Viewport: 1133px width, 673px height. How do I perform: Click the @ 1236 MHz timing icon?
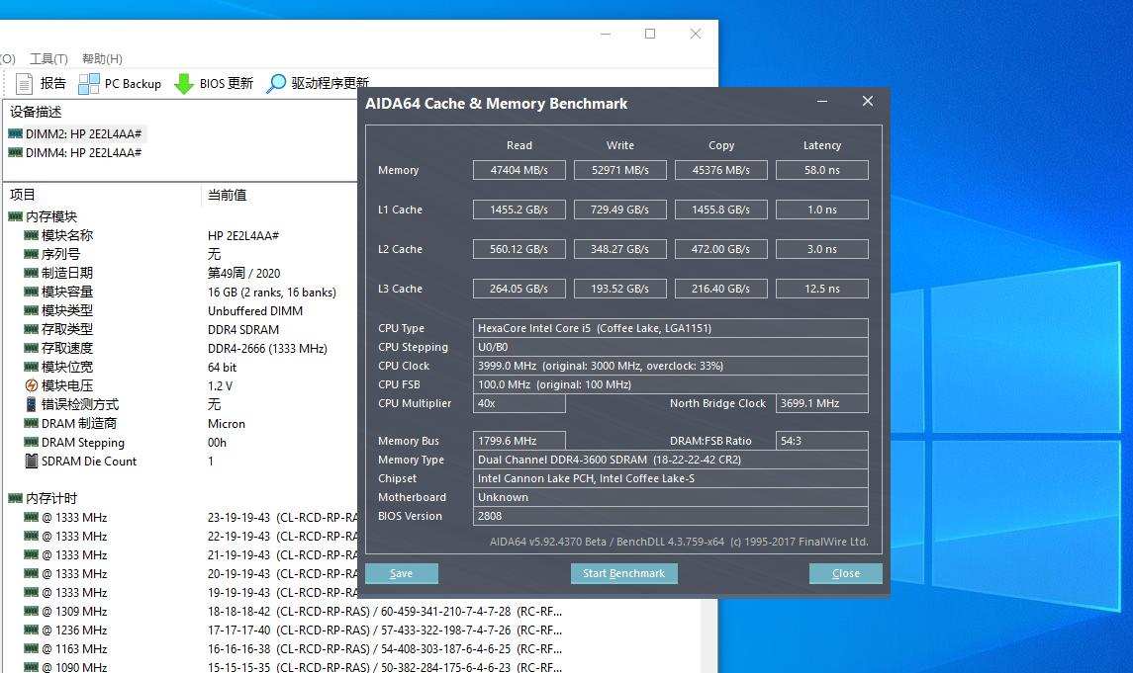(31, 630)
